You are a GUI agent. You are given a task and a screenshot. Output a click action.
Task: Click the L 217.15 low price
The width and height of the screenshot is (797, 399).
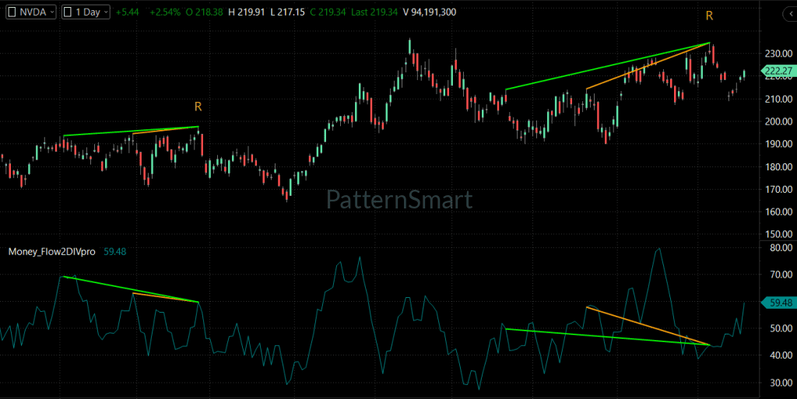288,12
